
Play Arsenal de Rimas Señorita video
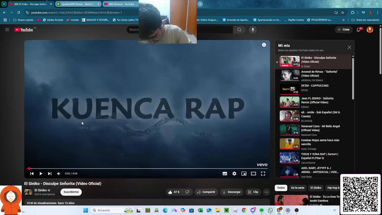(x=313, y=76)
